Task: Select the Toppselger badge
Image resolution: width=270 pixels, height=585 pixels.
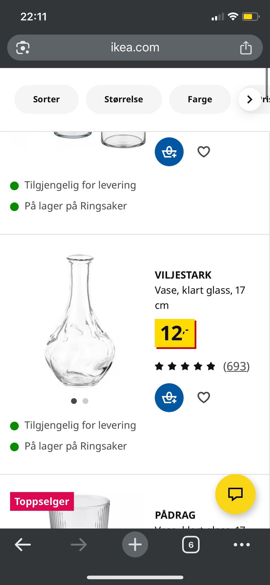Action: pos(42,501)
